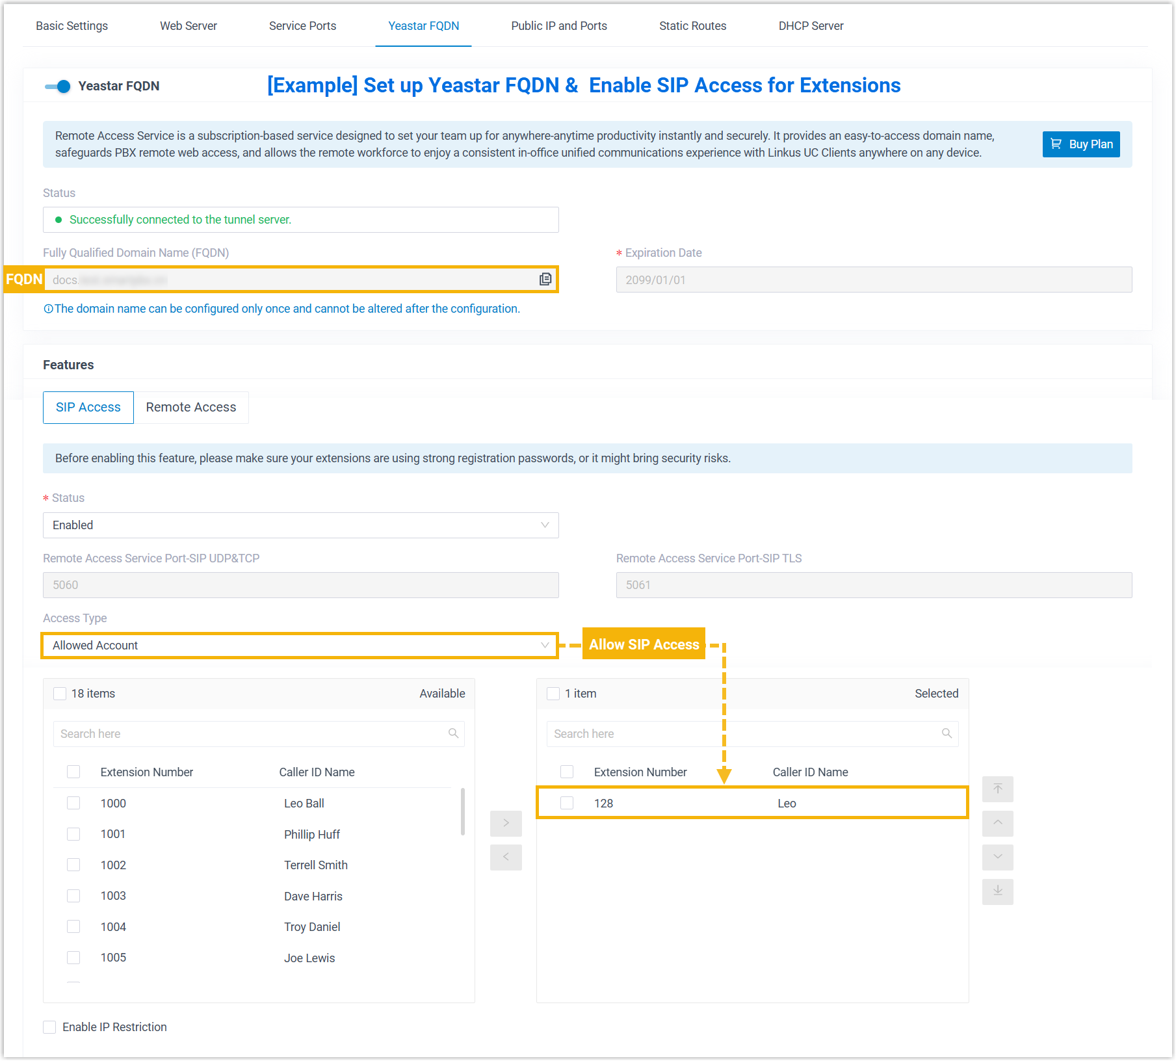Toggle the Yeastar FQDN switch
The height and width of the screenshot is (1061, 1176).
tap(58, 86)
